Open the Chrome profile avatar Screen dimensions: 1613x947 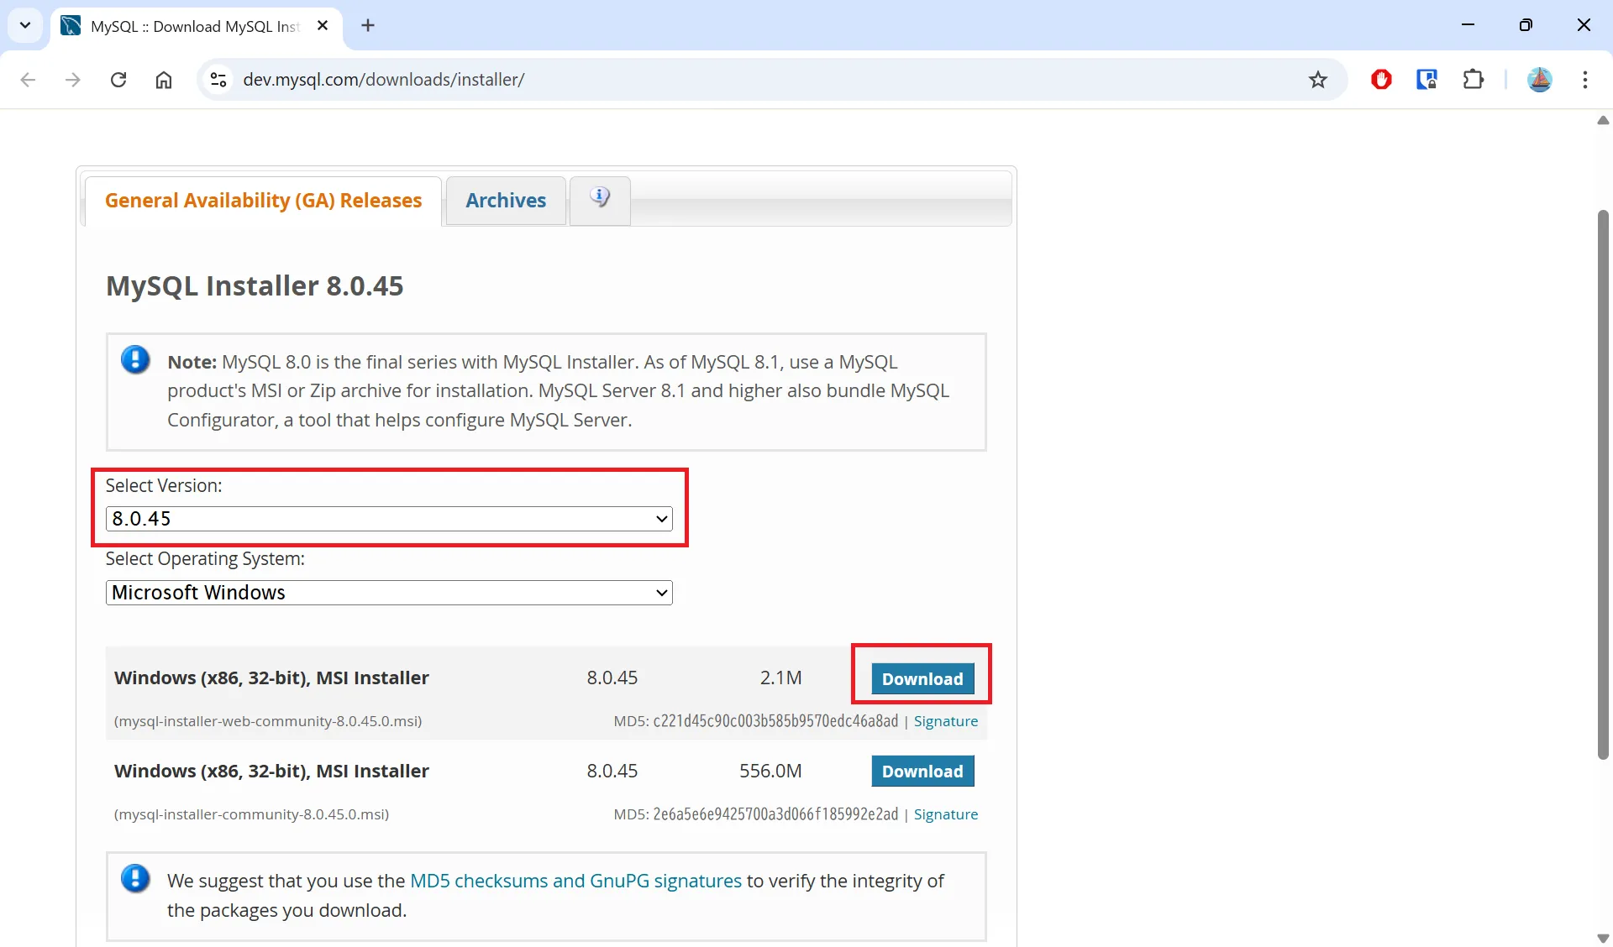point(1539,80)
